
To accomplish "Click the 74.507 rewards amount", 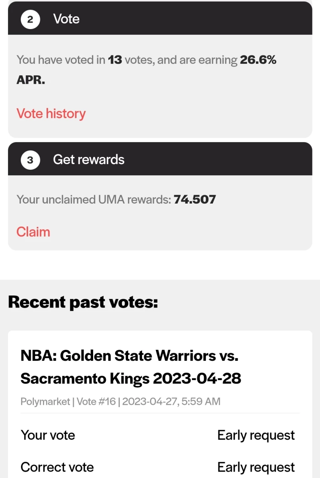I will tap(195, 199).
